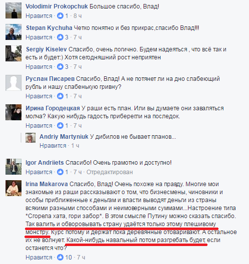This screenshot has height=264, width=249.
Task: Open Andriy Martyniuk's profile name link
Action: 64,137
